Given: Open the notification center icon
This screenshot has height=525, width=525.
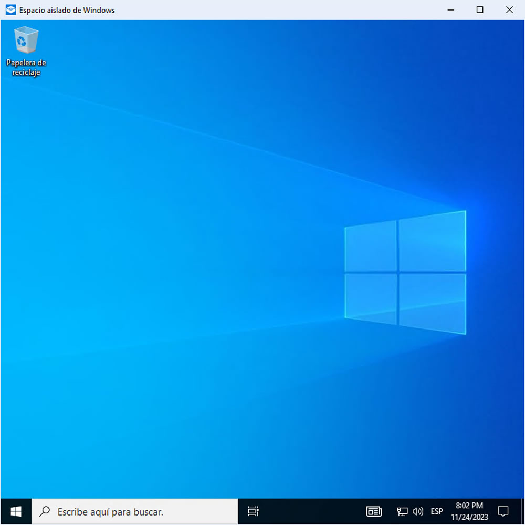Looking at the screenshot, I should (x=503, y=511).
